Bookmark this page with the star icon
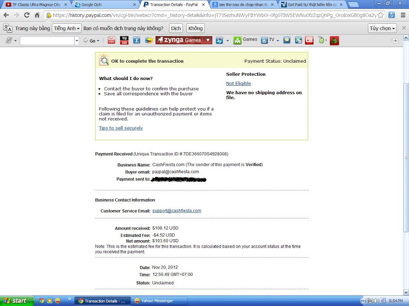Viewport: 409px width, 306px height. (381, 15)
